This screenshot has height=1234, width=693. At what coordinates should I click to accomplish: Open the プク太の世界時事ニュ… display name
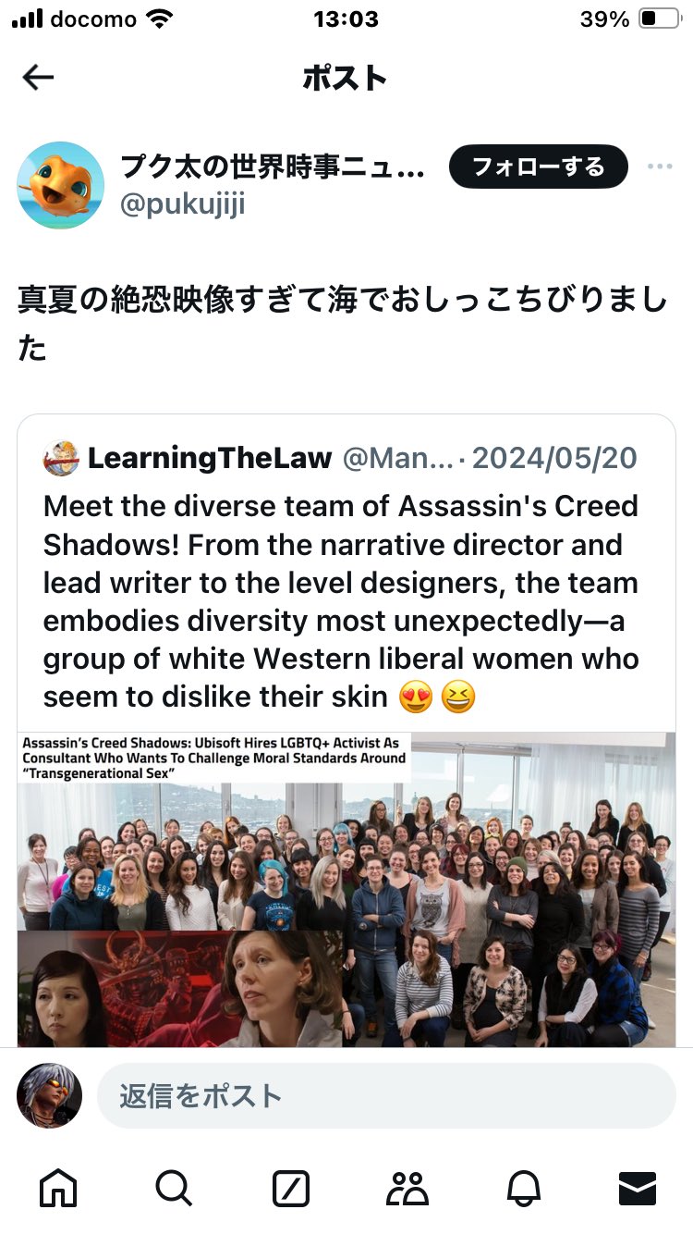(274, 167)
